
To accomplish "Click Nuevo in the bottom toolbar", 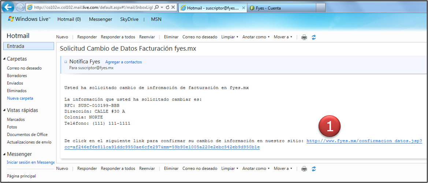I will click(x=62, y=168).
